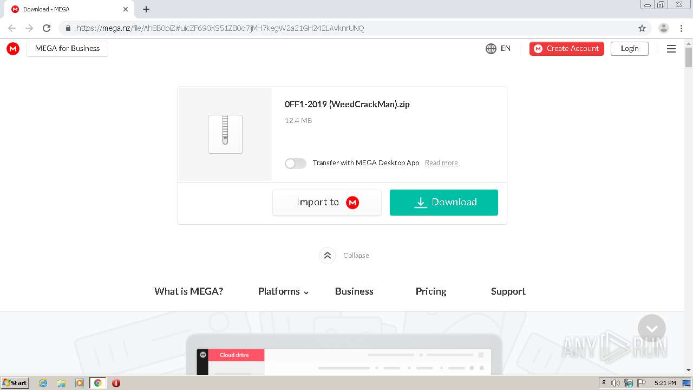The image size is (693, 390).
Task: Open Chrome profile avatar icon
Action: (x=664, y=28)
